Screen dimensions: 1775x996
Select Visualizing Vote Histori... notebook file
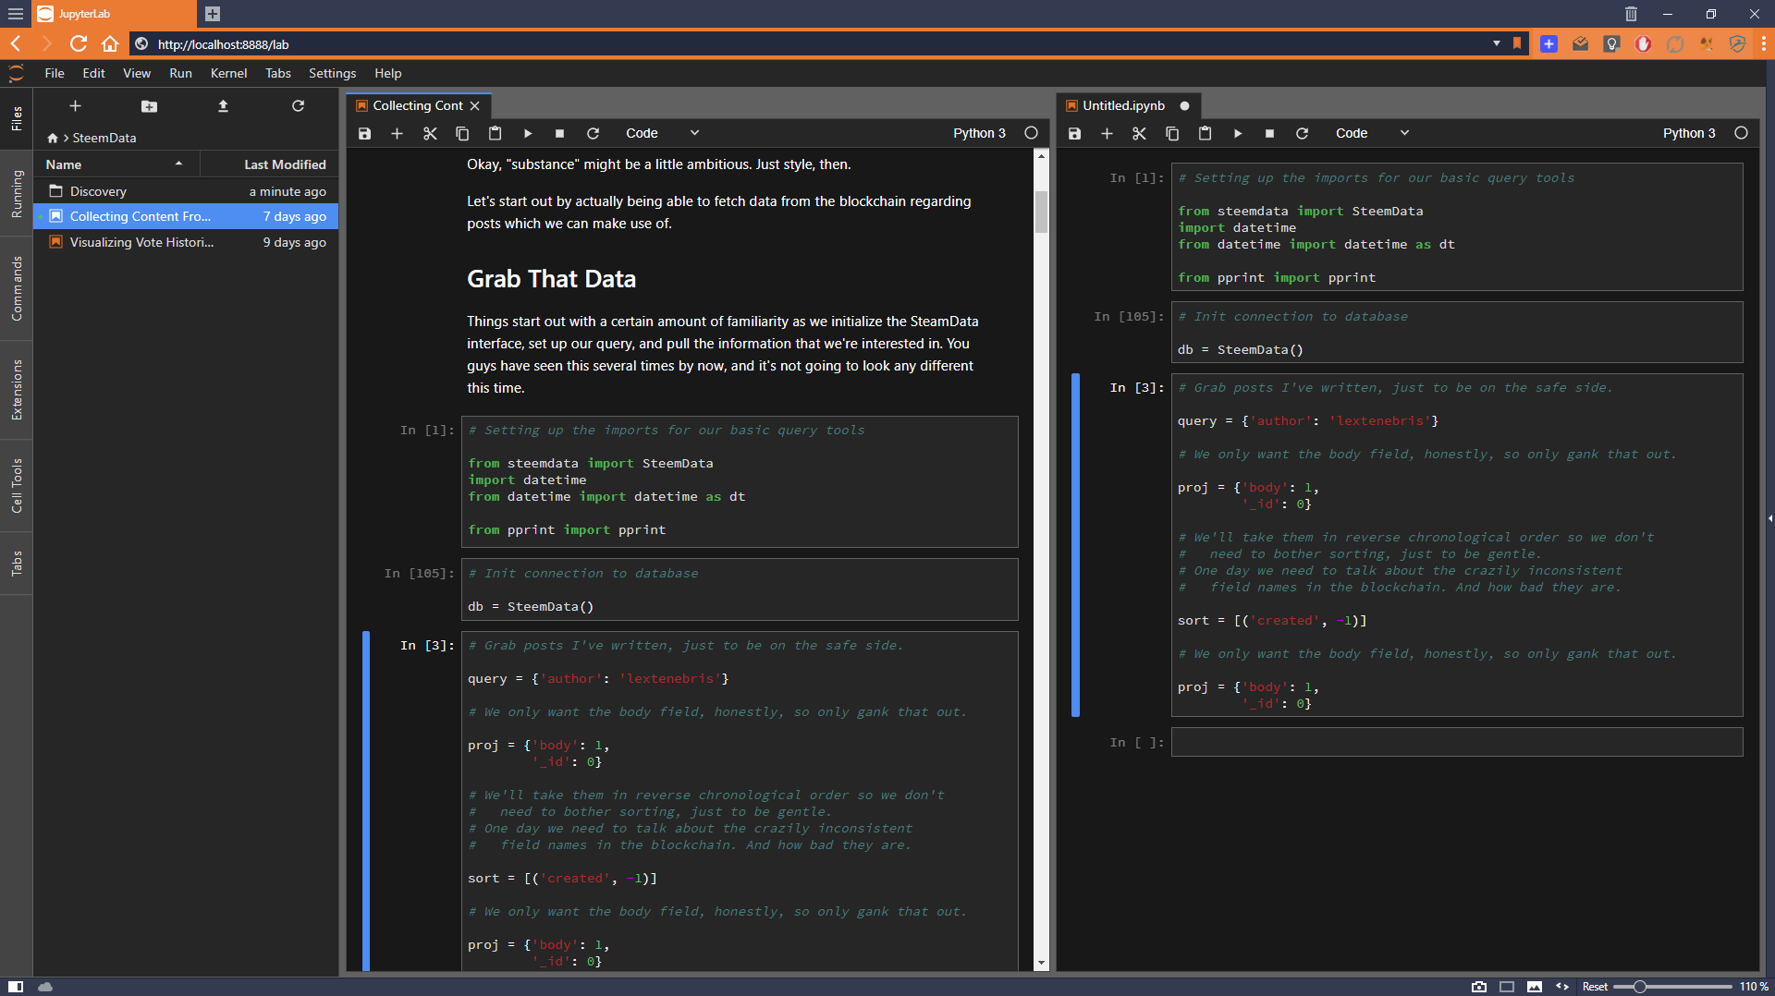[x=186, y=242]
